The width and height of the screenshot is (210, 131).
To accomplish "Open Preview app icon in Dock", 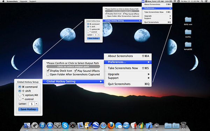I will pos(80,125).
